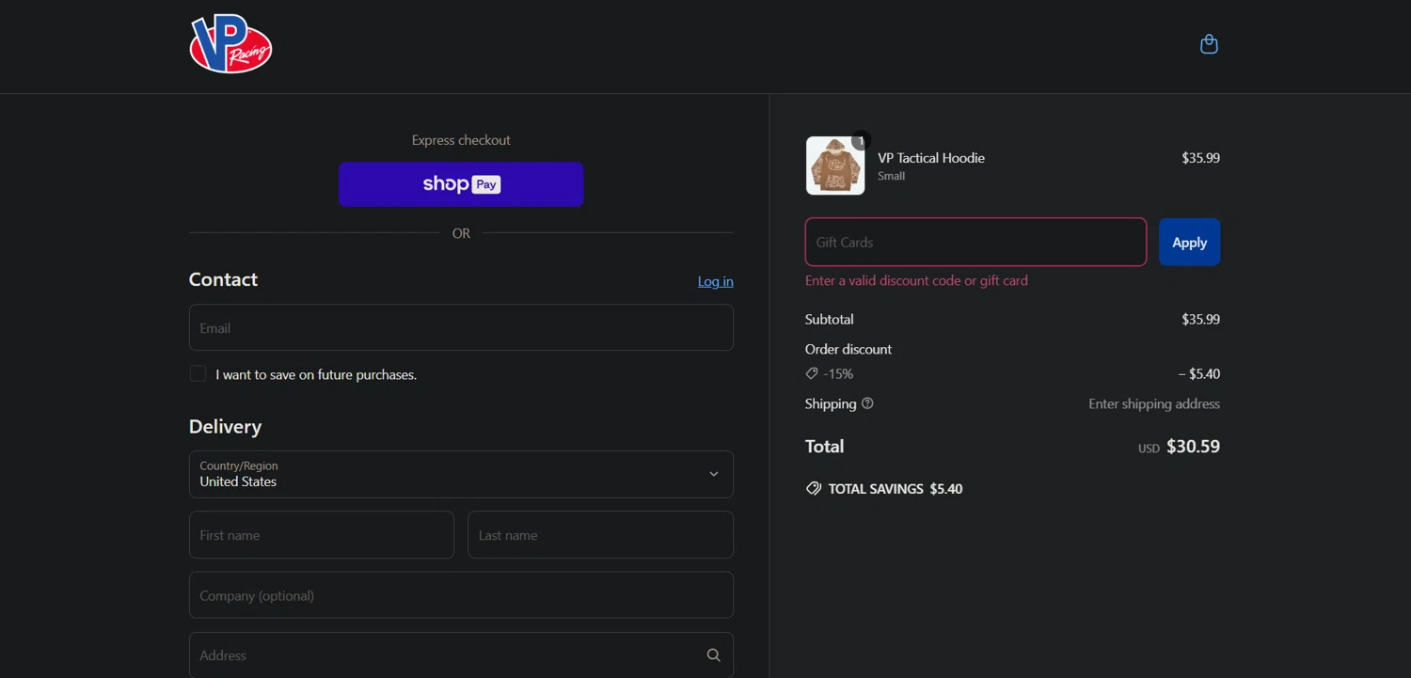Click the TOTAL SAVINGS $5.40 text
Image resolution: width=1411 pixels, height=678 pixels.
[x=896, y=489]
